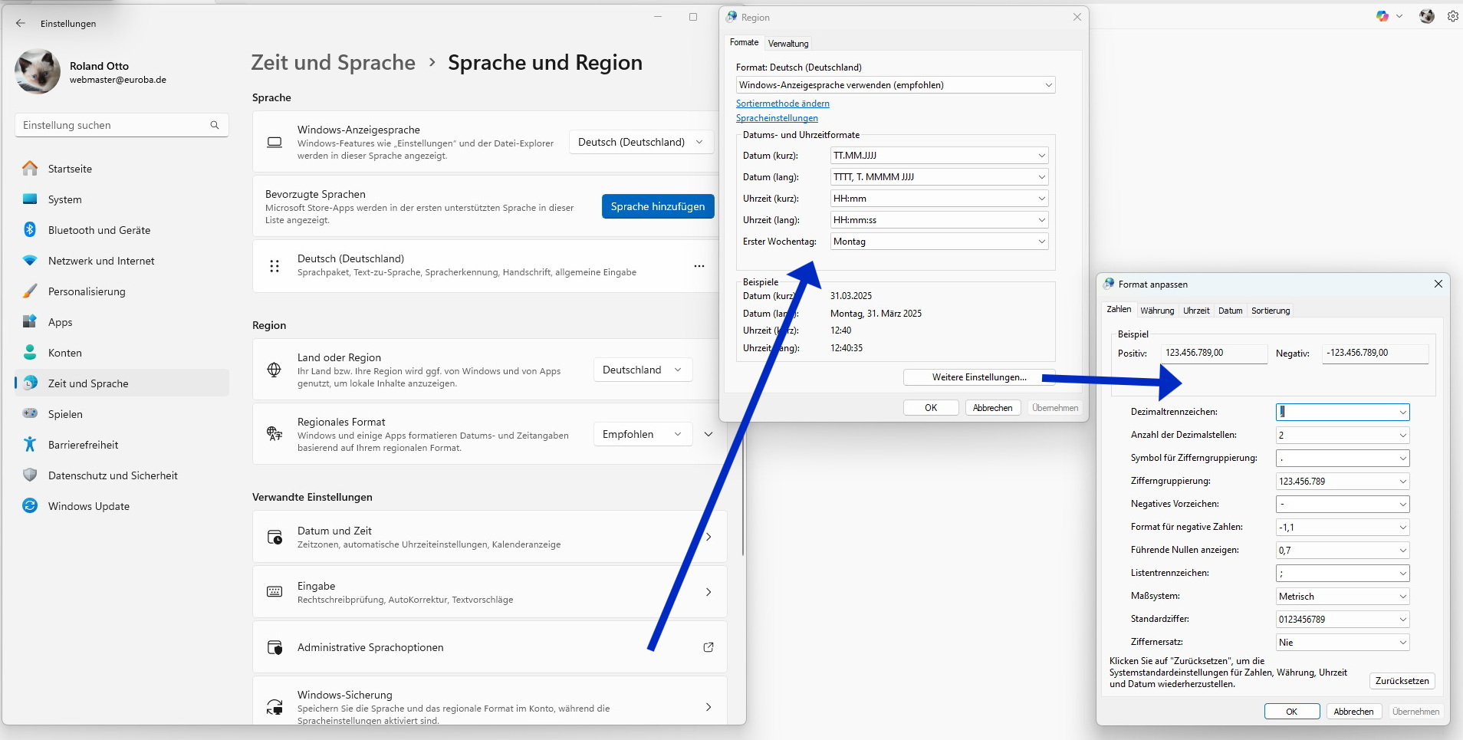Click the three-dot menu for Deutsch (Deutschland)

(699, 266)
